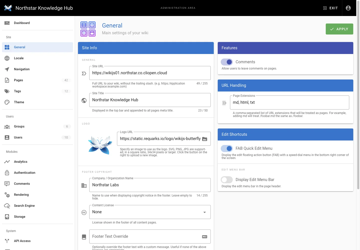
Task: Open the Groups menu item
Action: point(37,126)
